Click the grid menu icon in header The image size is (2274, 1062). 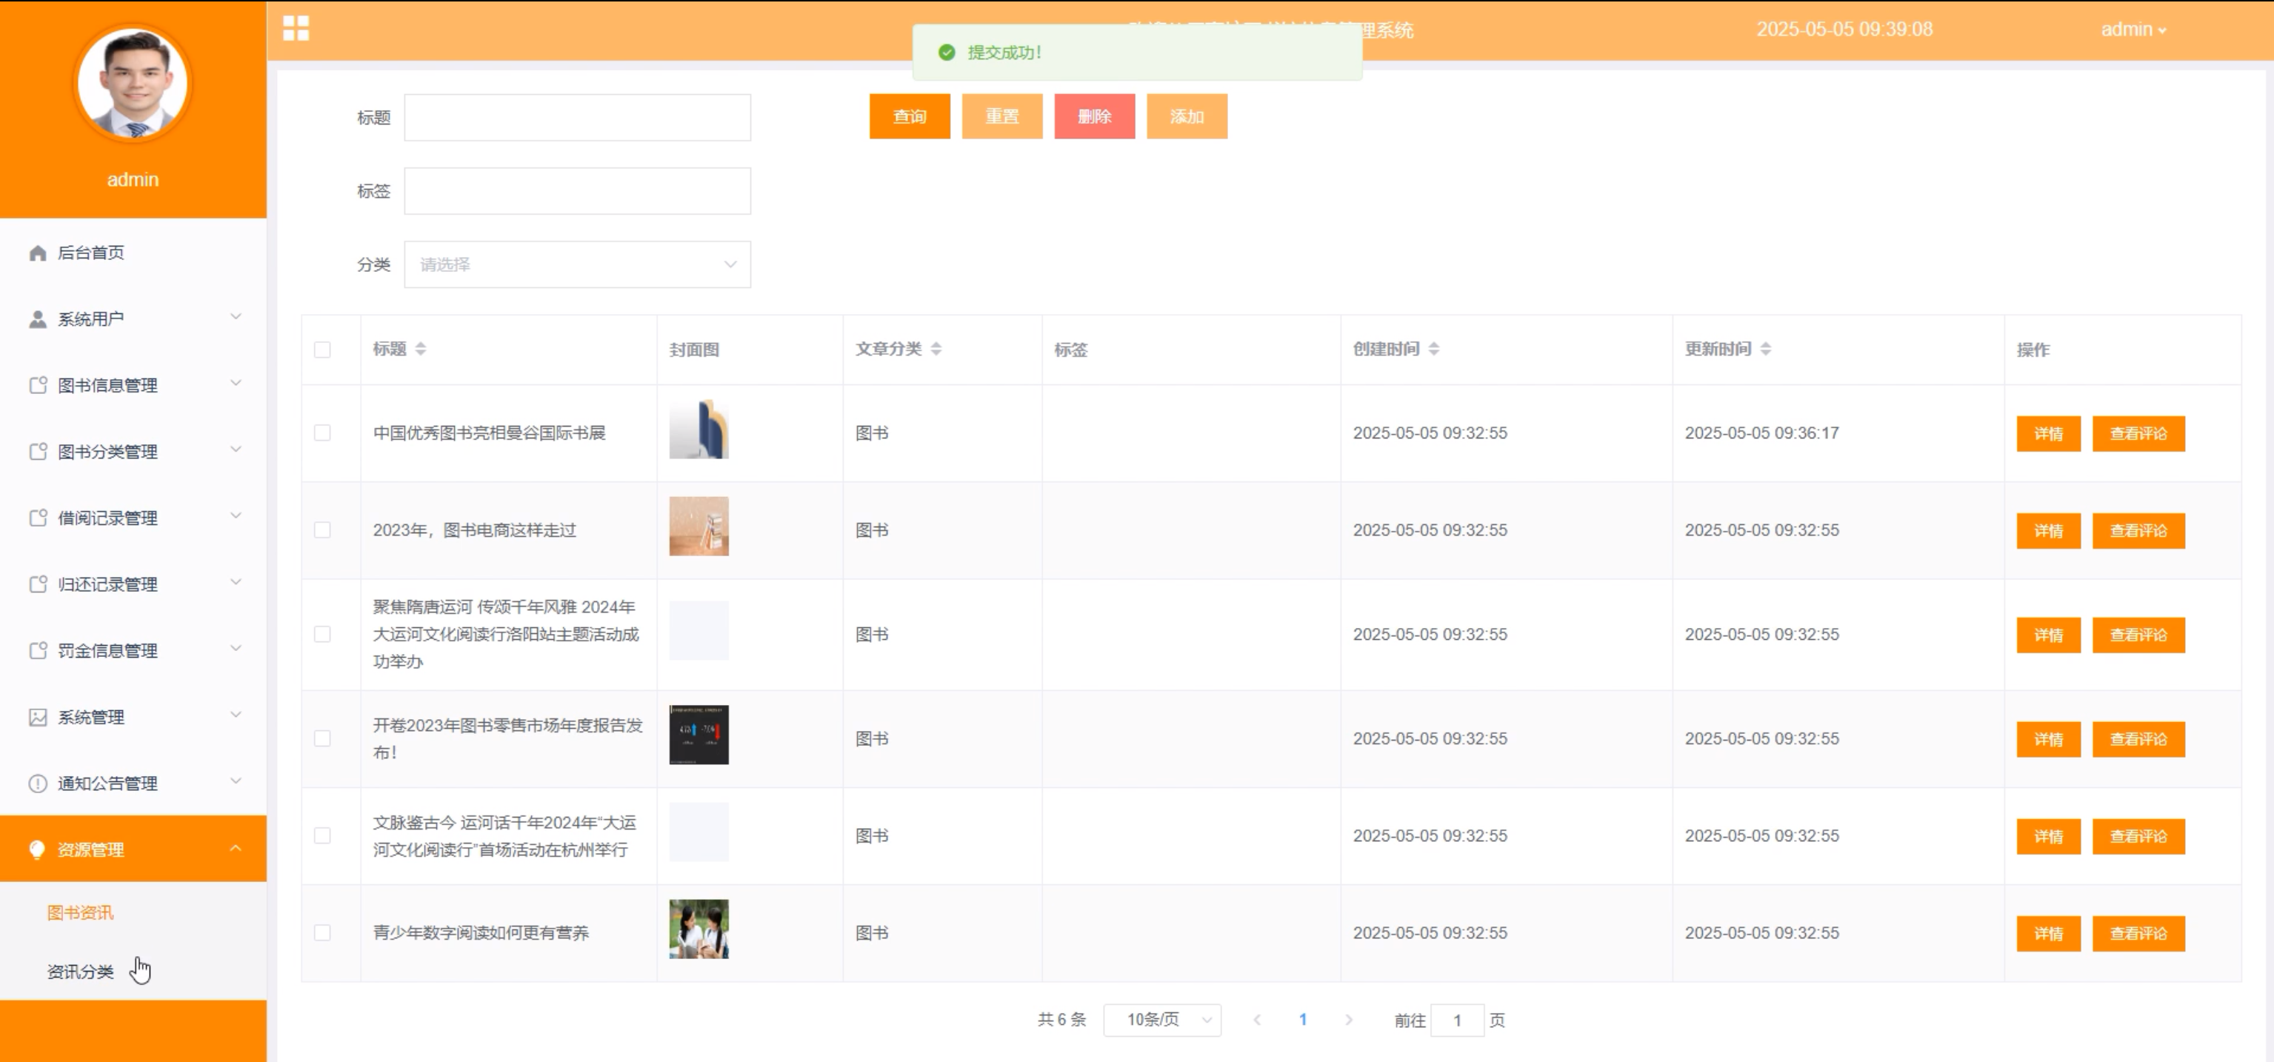[x=296, y=28]
